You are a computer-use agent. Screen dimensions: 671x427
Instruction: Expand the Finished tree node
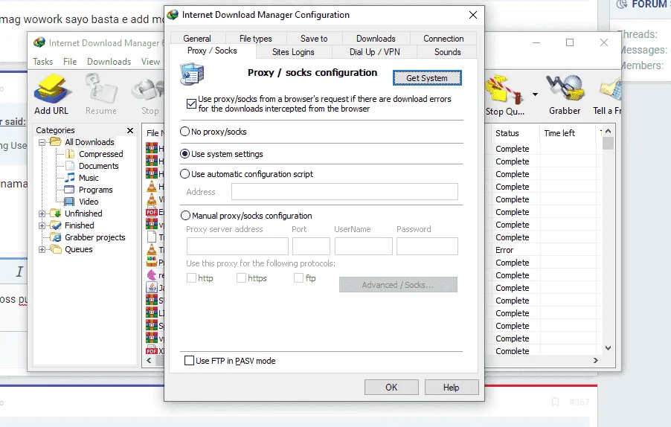tap(42, 225)
